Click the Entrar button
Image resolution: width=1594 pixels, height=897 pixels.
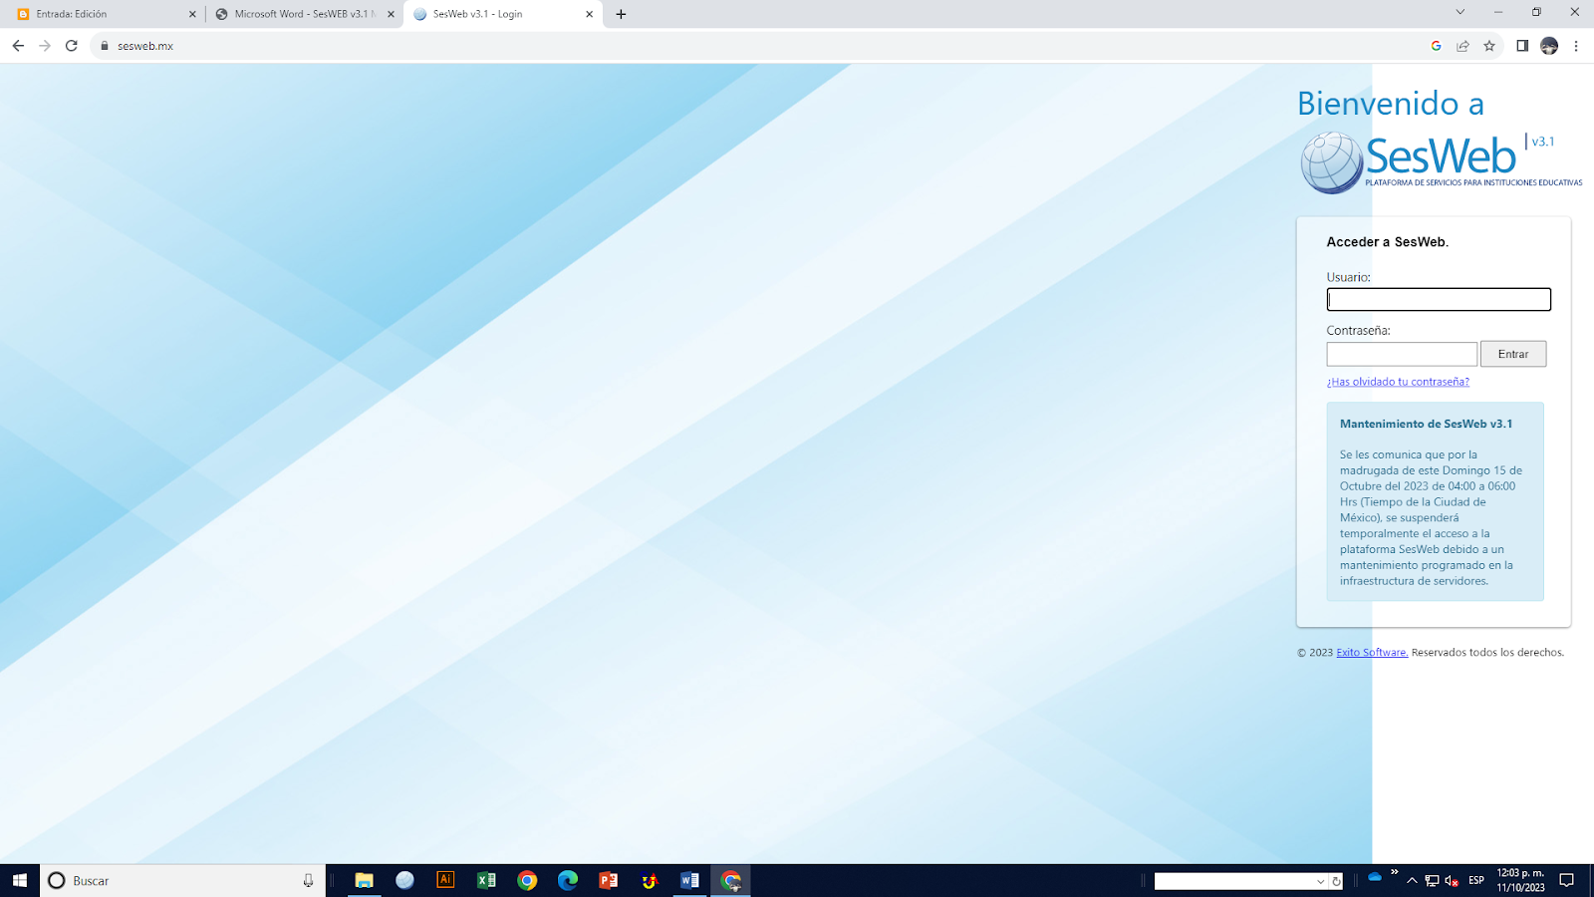(x=1513, y=354)
